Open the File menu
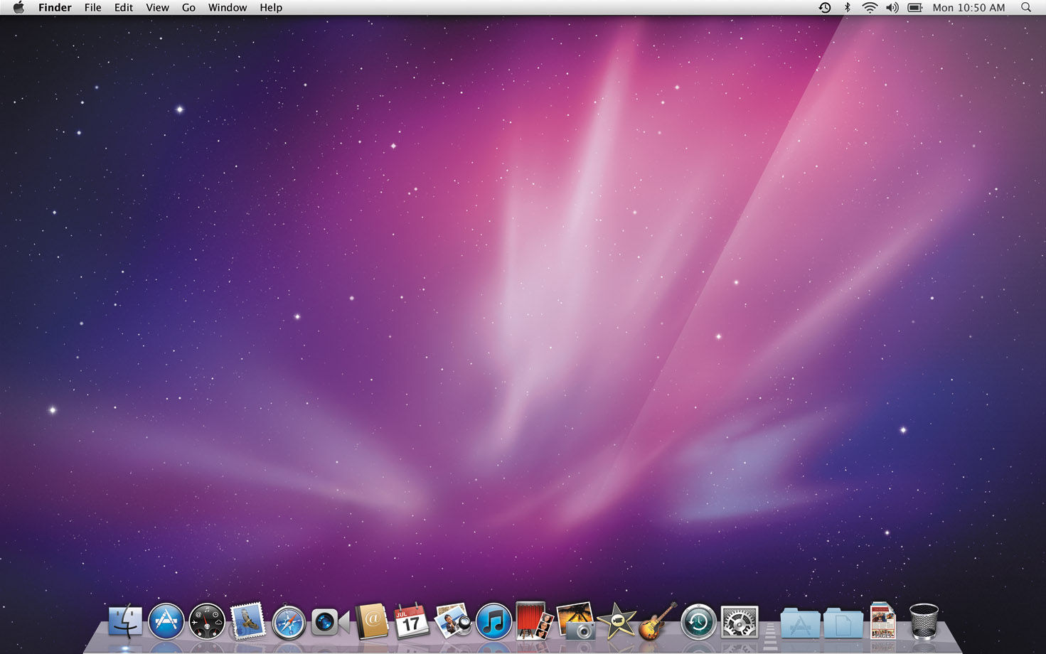The width and height of the screenshot is (1046, 654). tap(92, 8)
